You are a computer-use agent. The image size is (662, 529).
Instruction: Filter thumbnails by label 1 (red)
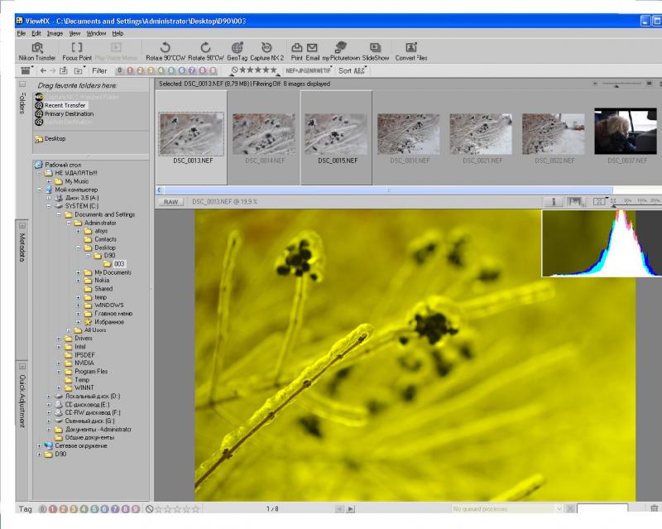(x=130, y=70)
